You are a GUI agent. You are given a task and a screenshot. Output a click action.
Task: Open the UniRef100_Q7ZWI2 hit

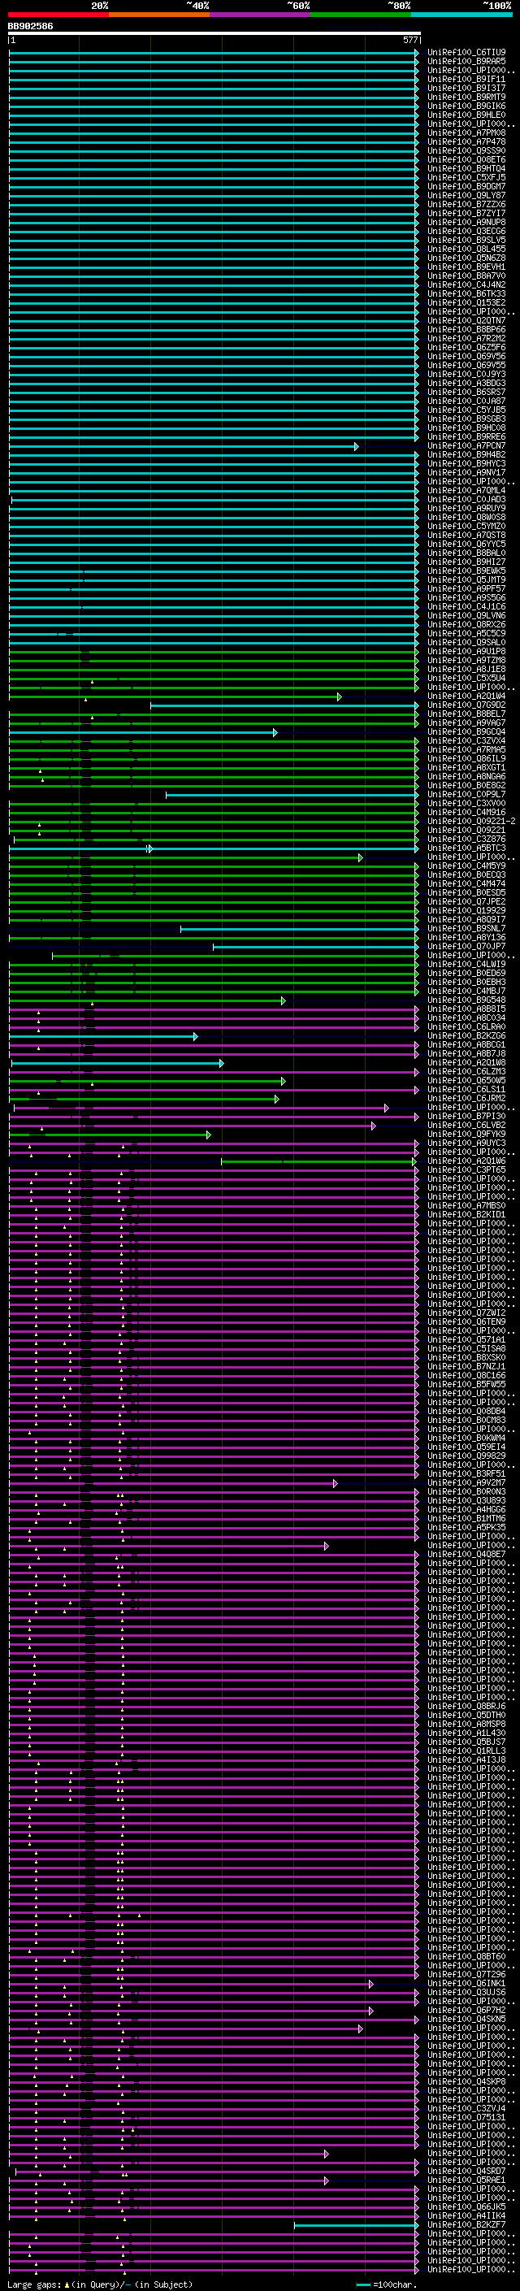pyautogui.click(x=466, y=1313)
